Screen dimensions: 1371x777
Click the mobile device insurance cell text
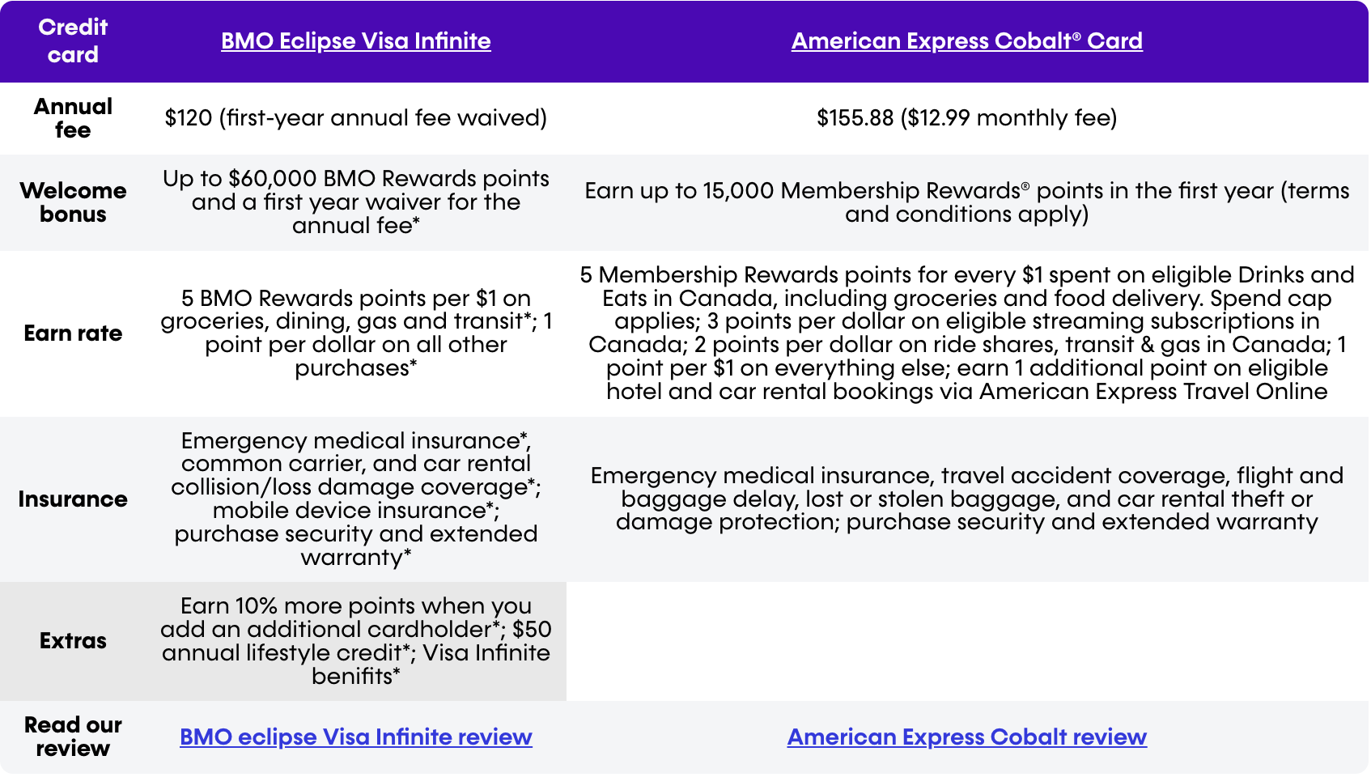pyautogui.click(x=355, y=511)
